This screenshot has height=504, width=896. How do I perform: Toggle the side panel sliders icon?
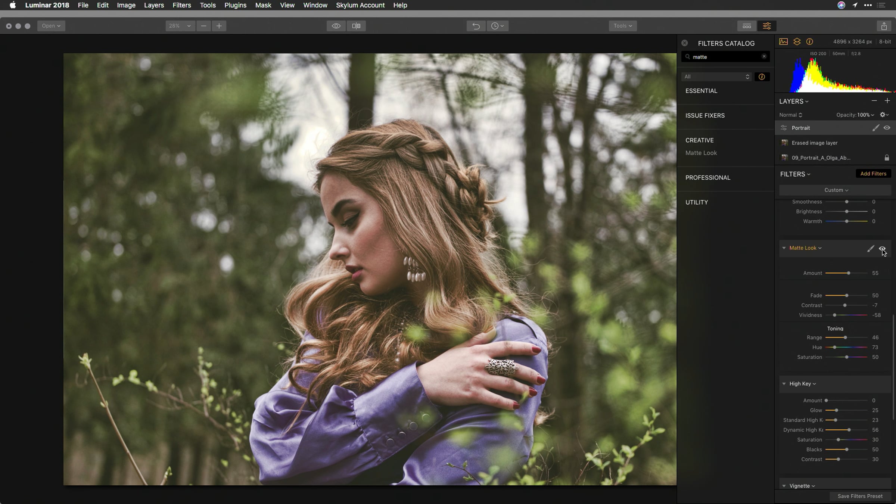click(767, 26)
